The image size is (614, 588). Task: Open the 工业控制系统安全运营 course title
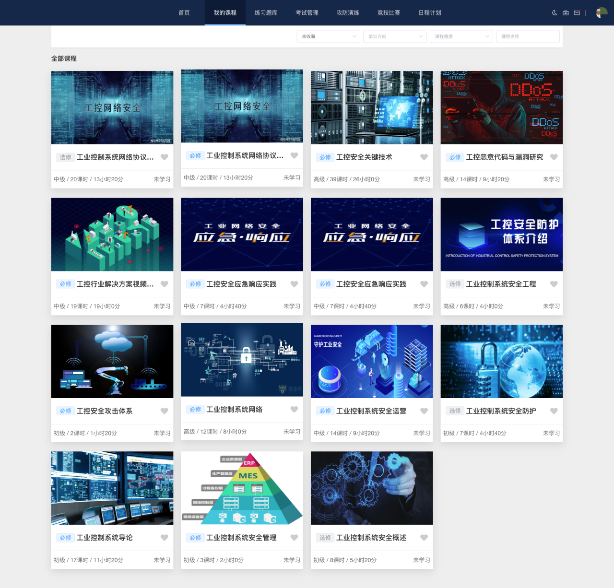pos(371,411)
